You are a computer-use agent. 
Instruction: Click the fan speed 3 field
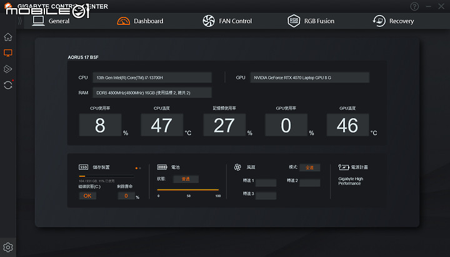click(266, 196)
